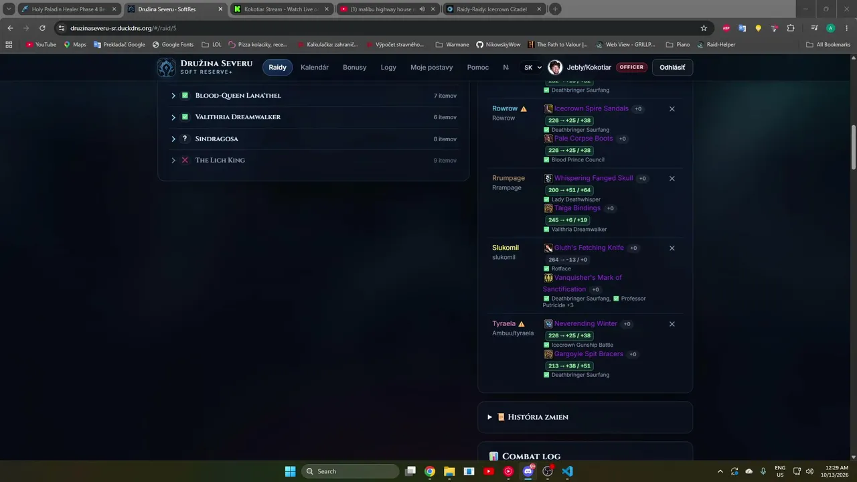Expand the Valithria Dreamwalker row chevron
This screenshot has height=482, width=857.
(x=173, y=117)
